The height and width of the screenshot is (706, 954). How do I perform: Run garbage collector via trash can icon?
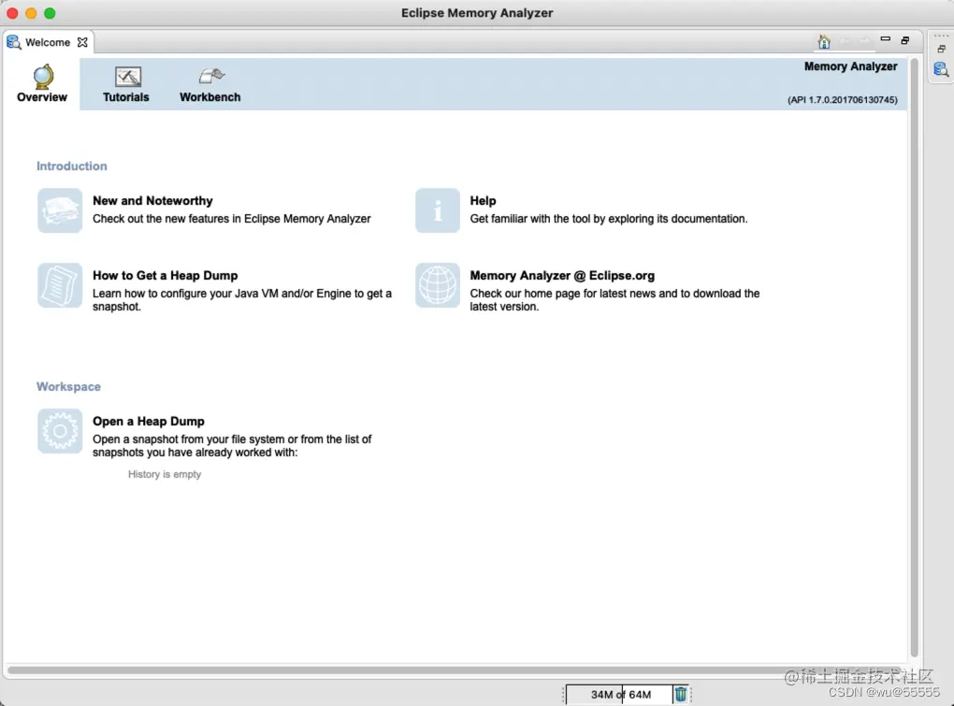pyautogui.click(x=681, y=694)
